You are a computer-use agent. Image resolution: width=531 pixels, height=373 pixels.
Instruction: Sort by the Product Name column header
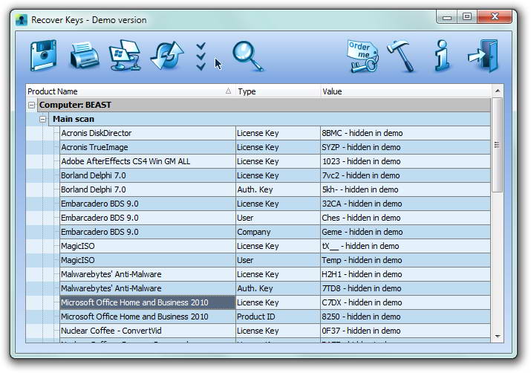point(126,91)
